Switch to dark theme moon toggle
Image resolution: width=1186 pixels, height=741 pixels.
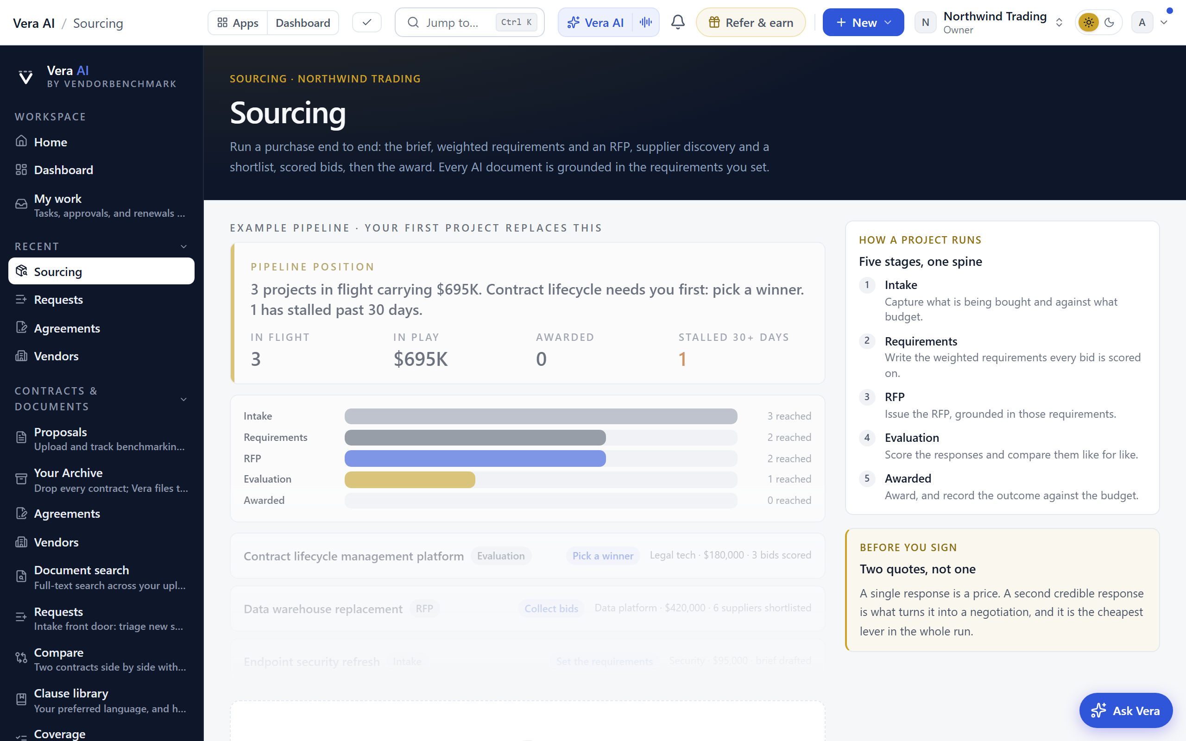click(1110, 23)
